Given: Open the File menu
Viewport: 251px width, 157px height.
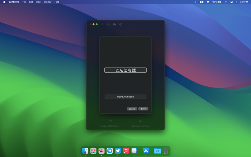Looking at the screenshot, I should point(24,2).
